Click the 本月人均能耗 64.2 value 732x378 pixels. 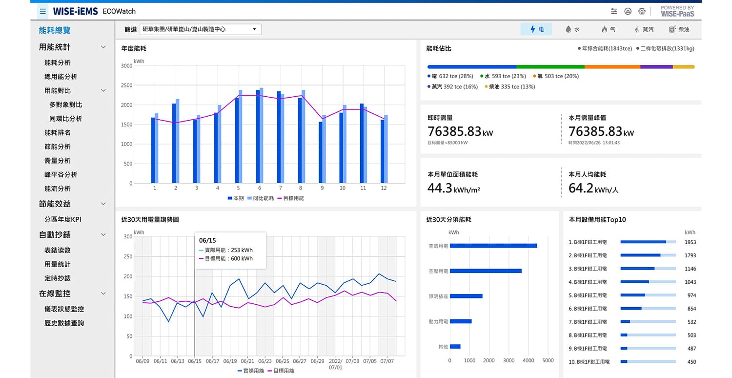coord(593,188)
